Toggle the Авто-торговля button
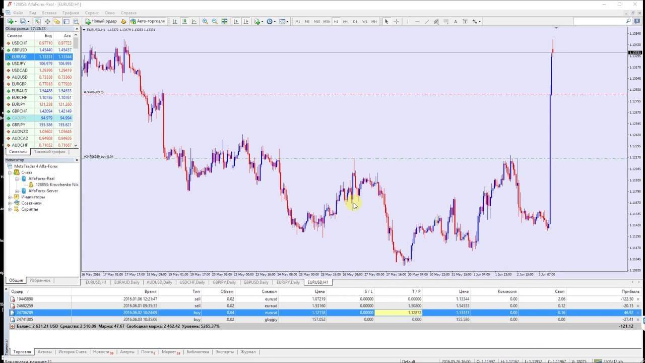645x363 pixels. click(148, 21)
